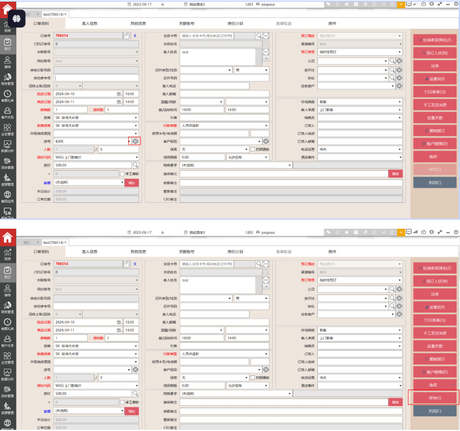Open 数据分析 in the lower window sidebar
This screenshot has width=460, height=431.
(7, 375)
